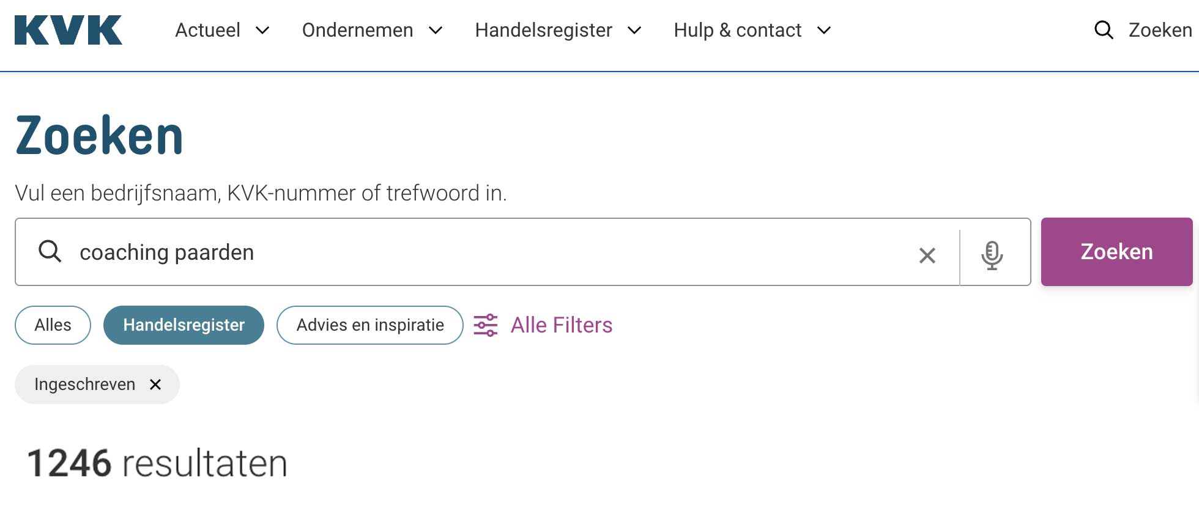
Task: Click the filter sliders icon
Action: tap(486, 325)
